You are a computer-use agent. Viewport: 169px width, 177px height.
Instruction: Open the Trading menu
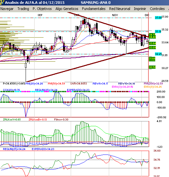(x=23, y=9)
